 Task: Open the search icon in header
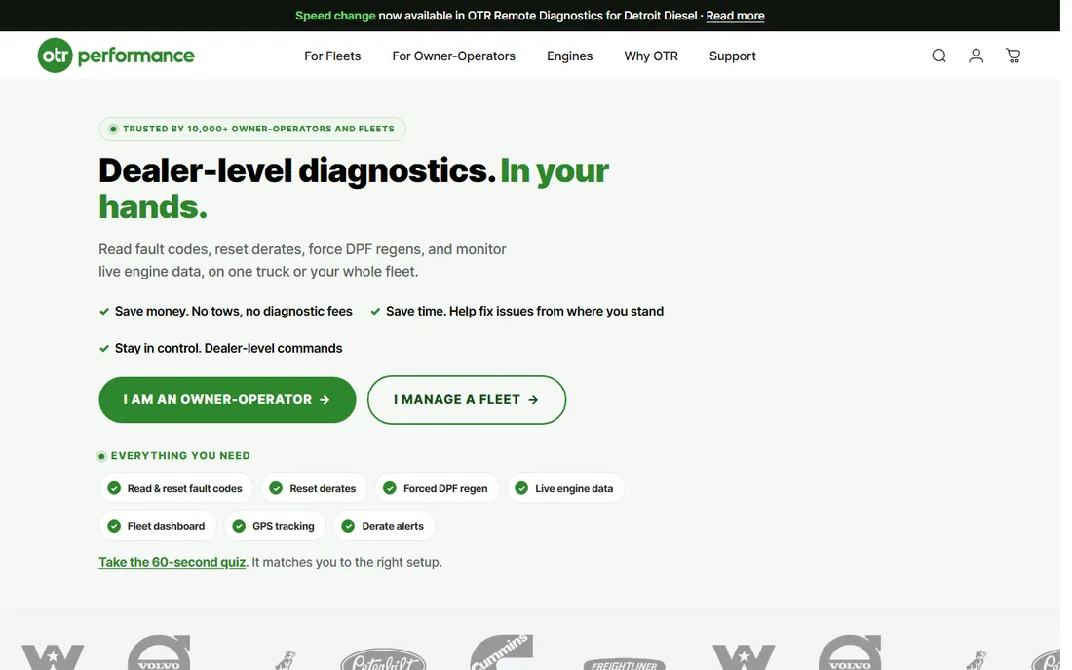tap(938, 56)
